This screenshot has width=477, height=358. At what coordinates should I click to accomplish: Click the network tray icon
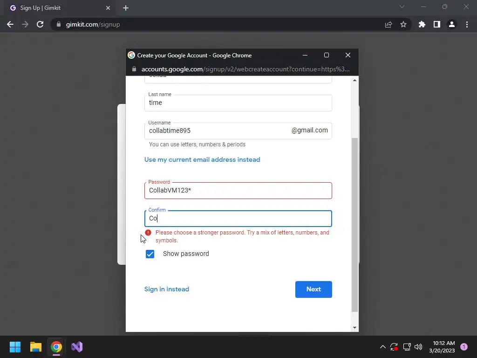click(407, 347)
